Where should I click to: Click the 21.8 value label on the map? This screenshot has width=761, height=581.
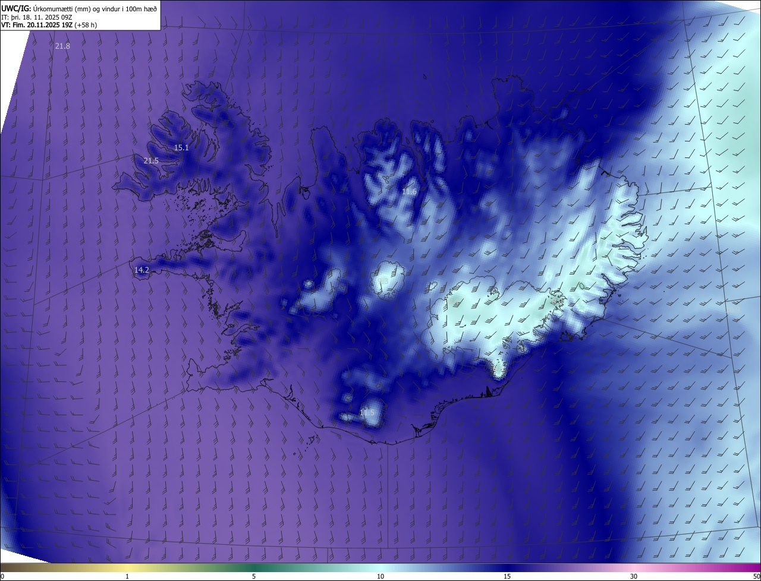(x=62, y=46)
